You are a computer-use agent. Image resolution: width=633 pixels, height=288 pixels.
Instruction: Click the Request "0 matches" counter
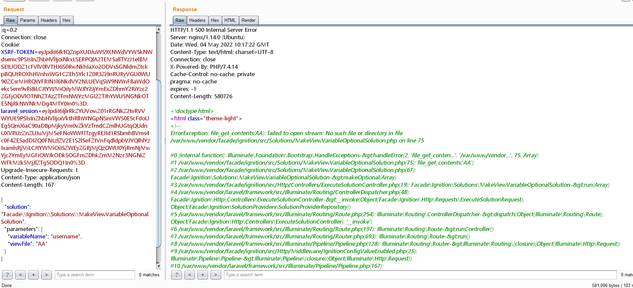(149, 275)
